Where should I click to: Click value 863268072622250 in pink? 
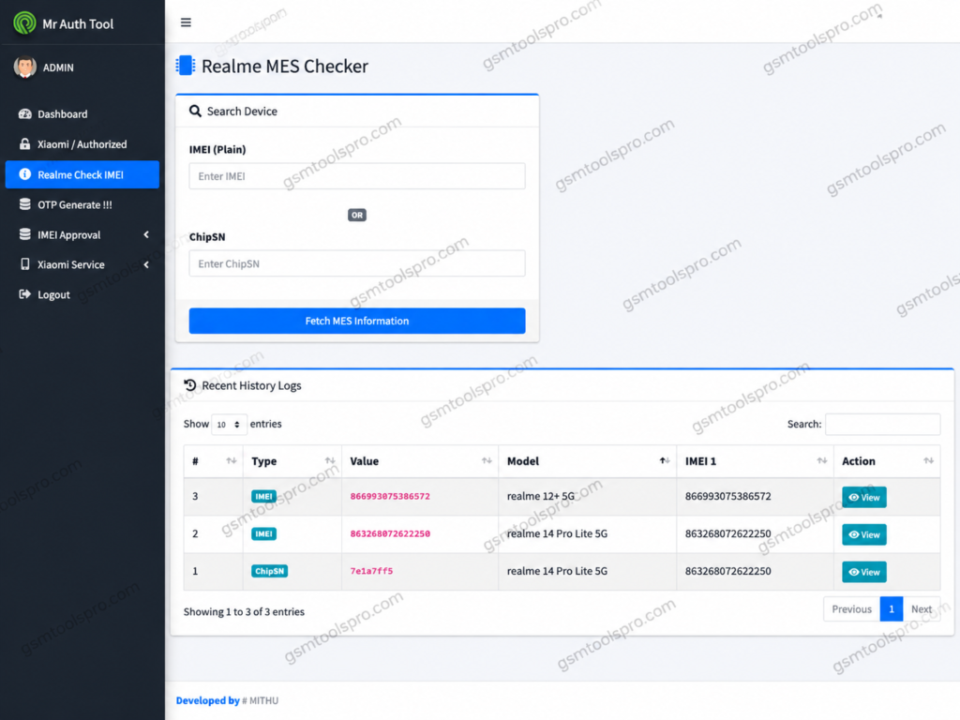click(x=390, y=533)
